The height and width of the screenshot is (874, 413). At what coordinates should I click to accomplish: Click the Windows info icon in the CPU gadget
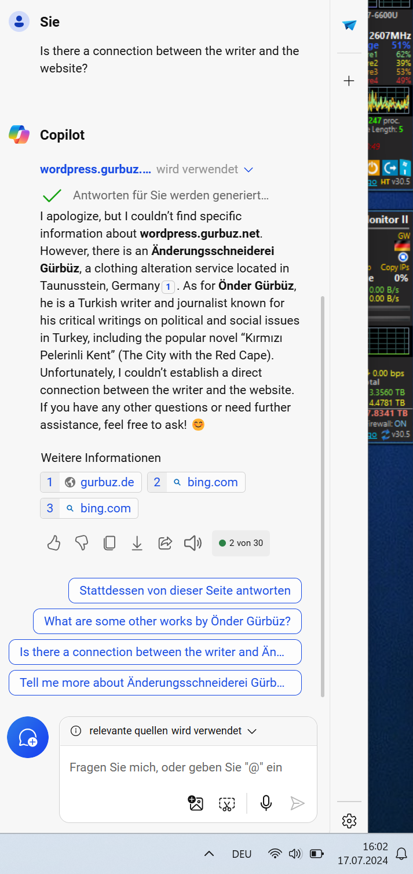(x=404, y=168)
